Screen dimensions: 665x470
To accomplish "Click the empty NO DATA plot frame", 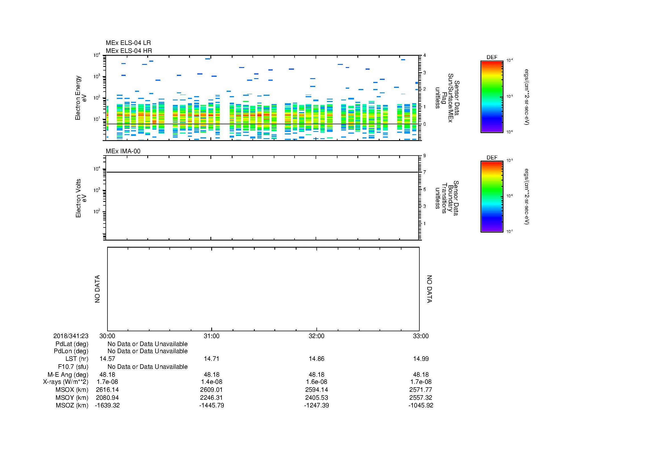I will pyautogui.click(x=263, y=289).
